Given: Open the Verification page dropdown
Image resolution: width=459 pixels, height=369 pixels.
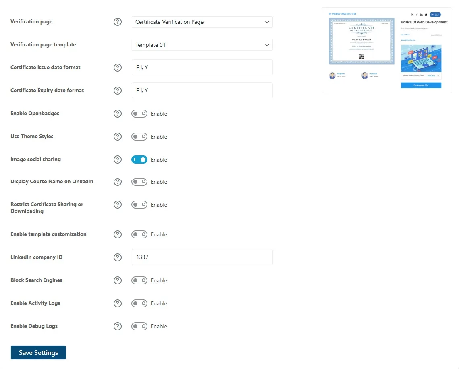Looking at the screenshot, I should 201,22.
